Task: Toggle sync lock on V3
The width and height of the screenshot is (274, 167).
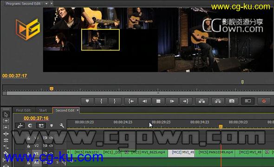Action: click(45, 138)
